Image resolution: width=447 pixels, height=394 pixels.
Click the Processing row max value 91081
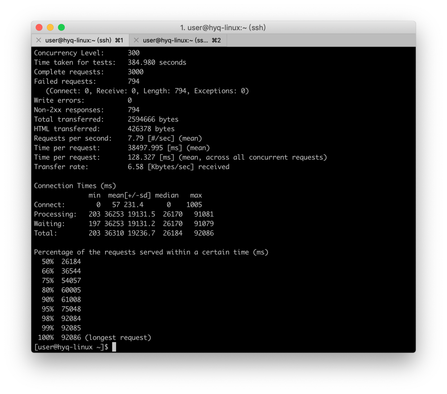(204, 214)
